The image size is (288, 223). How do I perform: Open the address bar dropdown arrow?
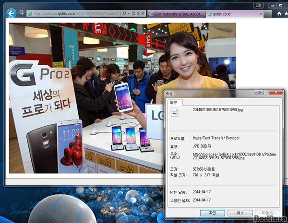(x=129, y=13)
